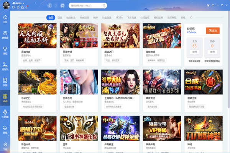The height and width of the screenshot is (153, 230).
Task: Select the 手游 mobile games sidebar icon
Action: (5, 82)
